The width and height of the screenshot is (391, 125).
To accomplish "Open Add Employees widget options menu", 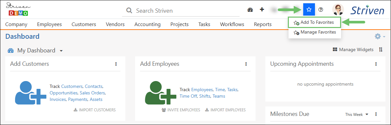I will 246,64.
